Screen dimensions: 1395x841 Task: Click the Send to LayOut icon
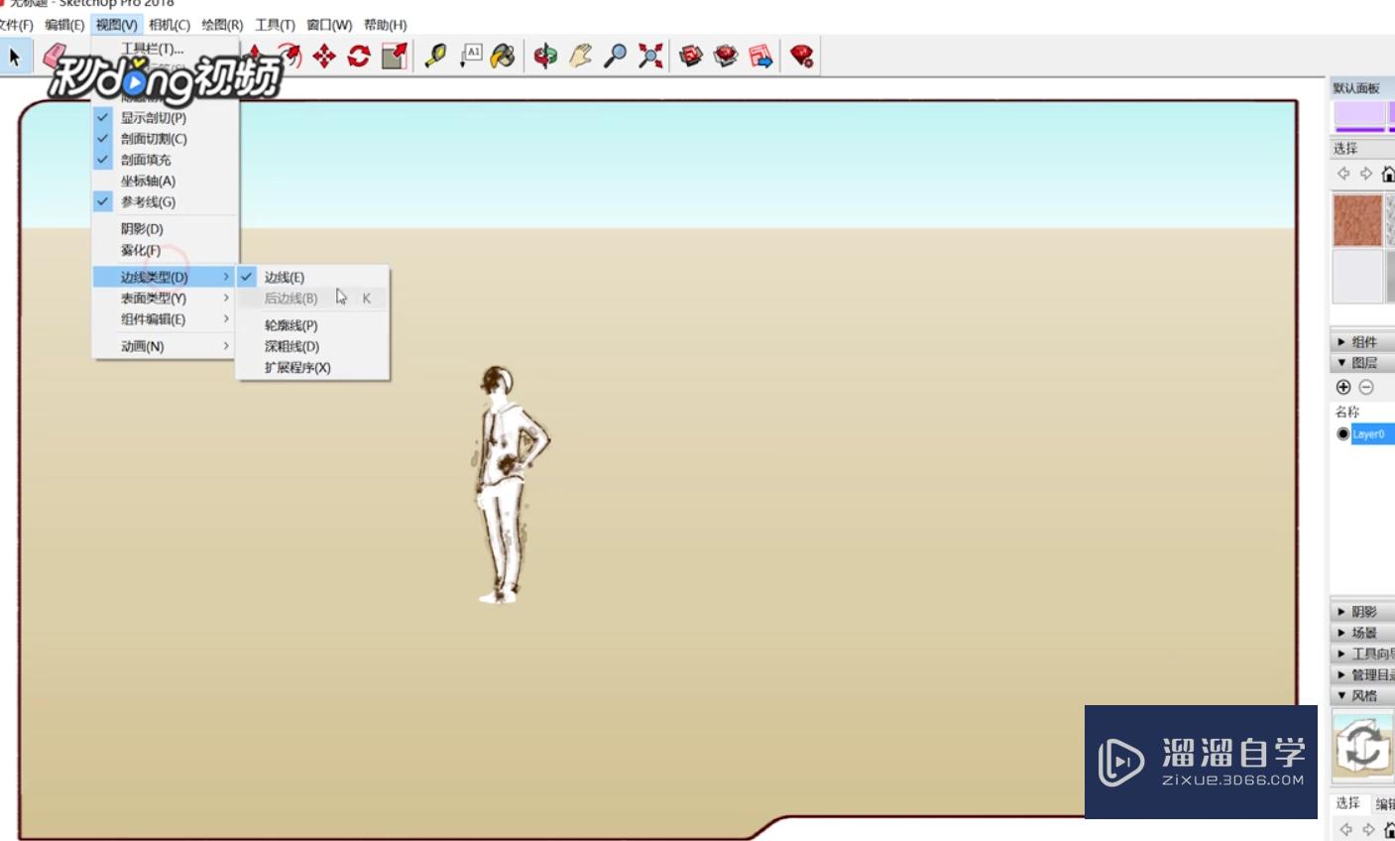[x=760, y=56]
